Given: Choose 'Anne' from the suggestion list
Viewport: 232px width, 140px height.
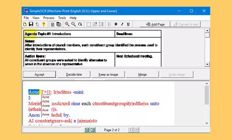Looking at the screenshot, I should [46, 114].
